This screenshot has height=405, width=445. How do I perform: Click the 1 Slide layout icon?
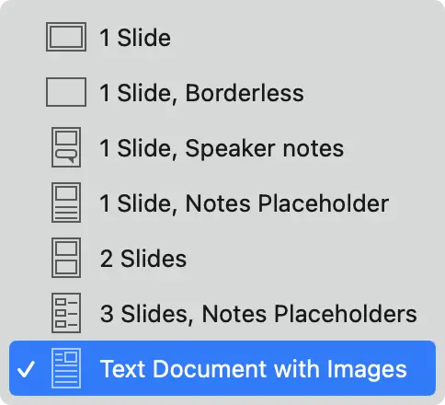(66, 37)
